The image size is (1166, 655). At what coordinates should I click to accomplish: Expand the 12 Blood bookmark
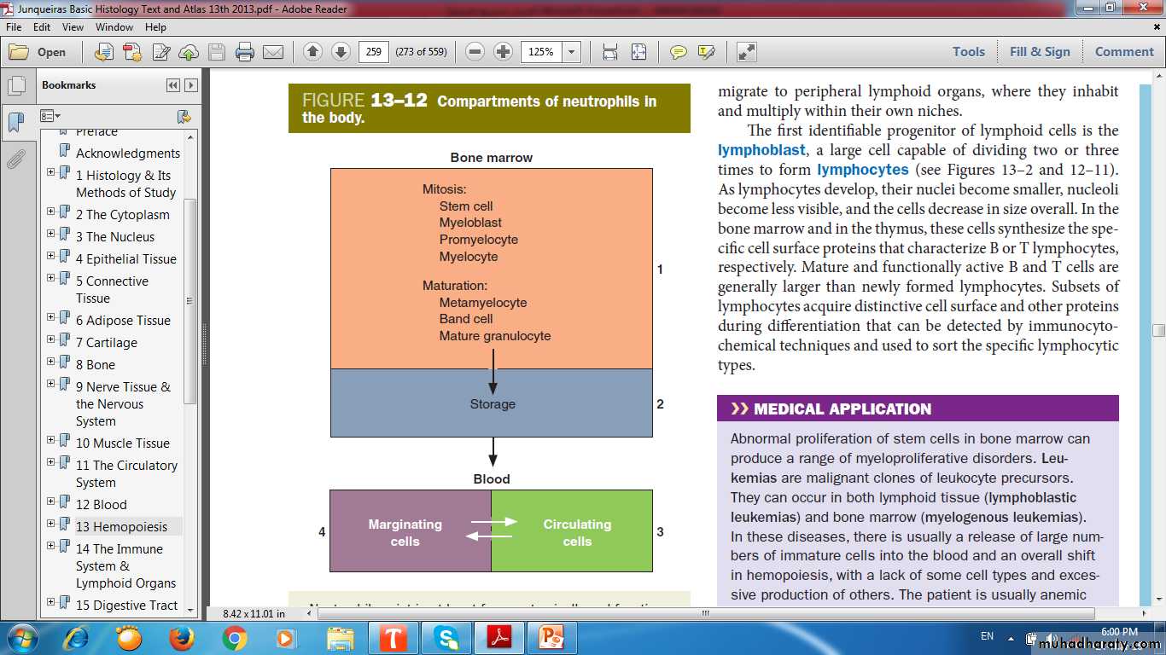pos(51,504)
